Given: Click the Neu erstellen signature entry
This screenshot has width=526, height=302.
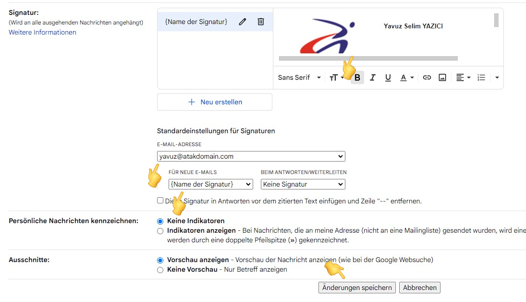Looking at the screenshot, I should tap(214, 101).
